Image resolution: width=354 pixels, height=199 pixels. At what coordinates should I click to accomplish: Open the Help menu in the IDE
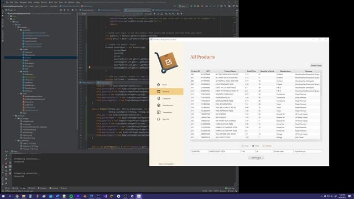point(77,2)
